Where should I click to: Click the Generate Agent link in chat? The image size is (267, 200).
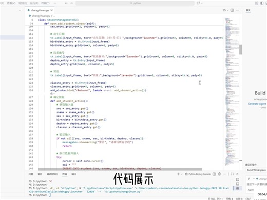257,104
